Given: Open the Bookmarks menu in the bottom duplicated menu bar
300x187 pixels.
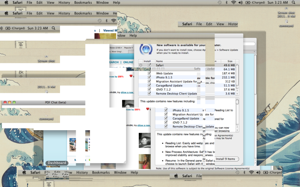Looking at the screenshot, I should tap(101, 172).
